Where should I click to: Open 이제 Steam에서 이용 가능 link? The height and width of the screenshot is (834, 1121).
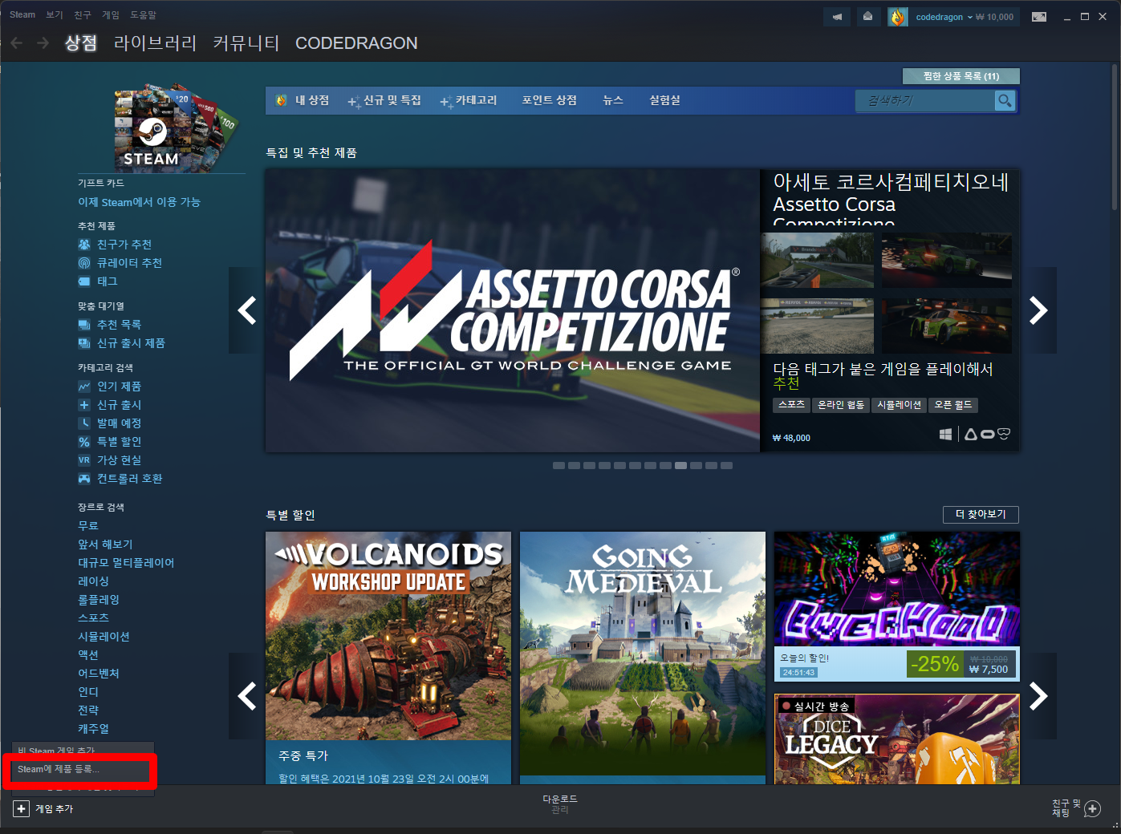coord(139,202)
